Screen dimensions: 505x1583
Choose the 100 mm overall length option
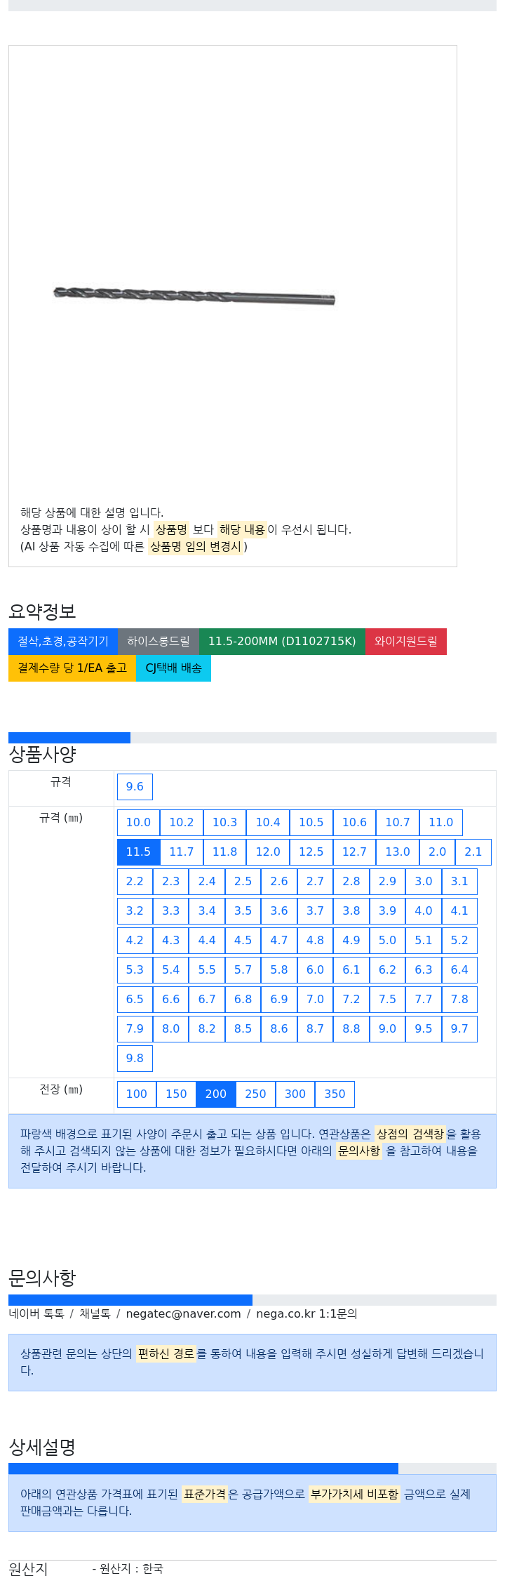[137, 1094]
